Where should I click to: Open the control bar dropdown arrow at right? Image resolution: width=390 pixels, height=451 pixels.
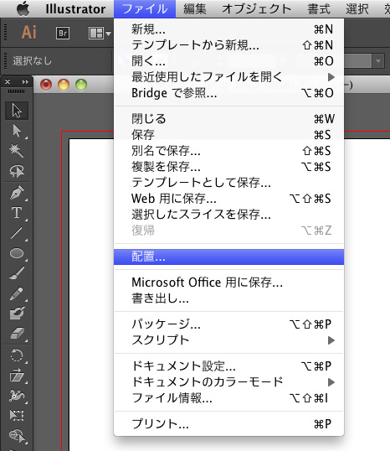tap(378, 61)
